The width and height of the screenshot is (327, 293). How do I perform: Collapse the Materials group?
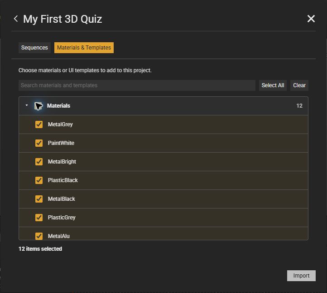point(27,105)
